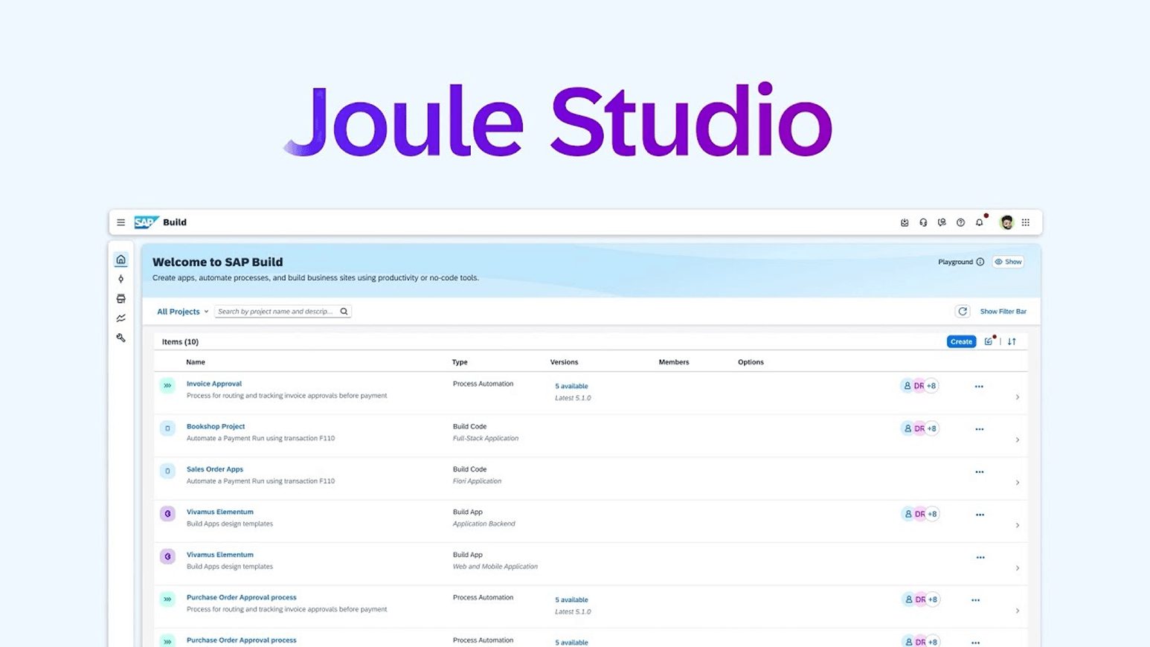
Task: Show the Playground using the Show toggle
Action: [x=1009, y=261]
